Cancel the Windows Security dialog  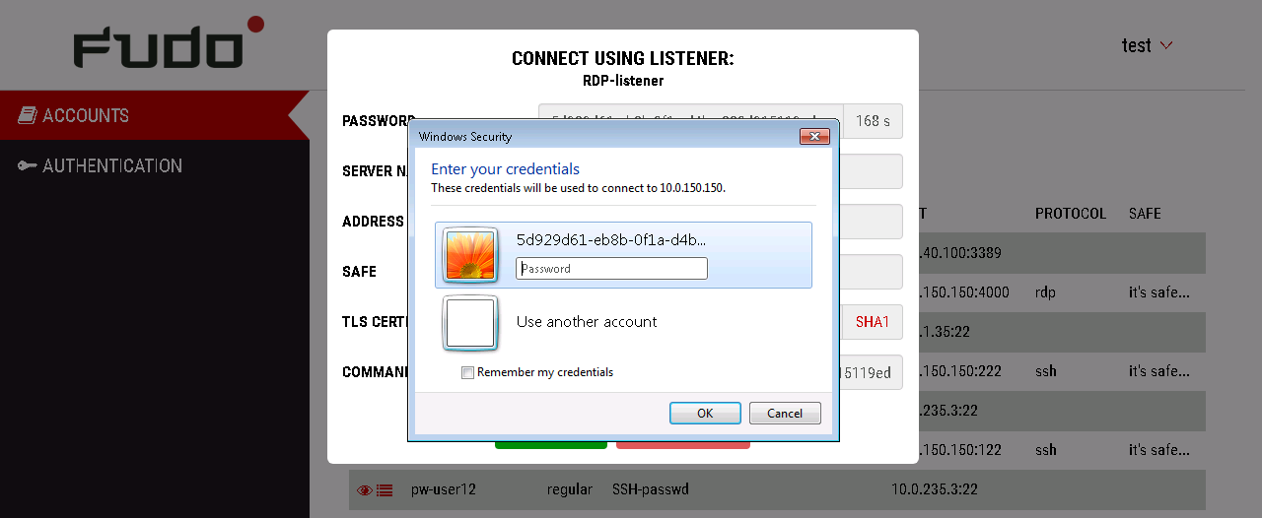pyautogui.click(x=785, y=414)
